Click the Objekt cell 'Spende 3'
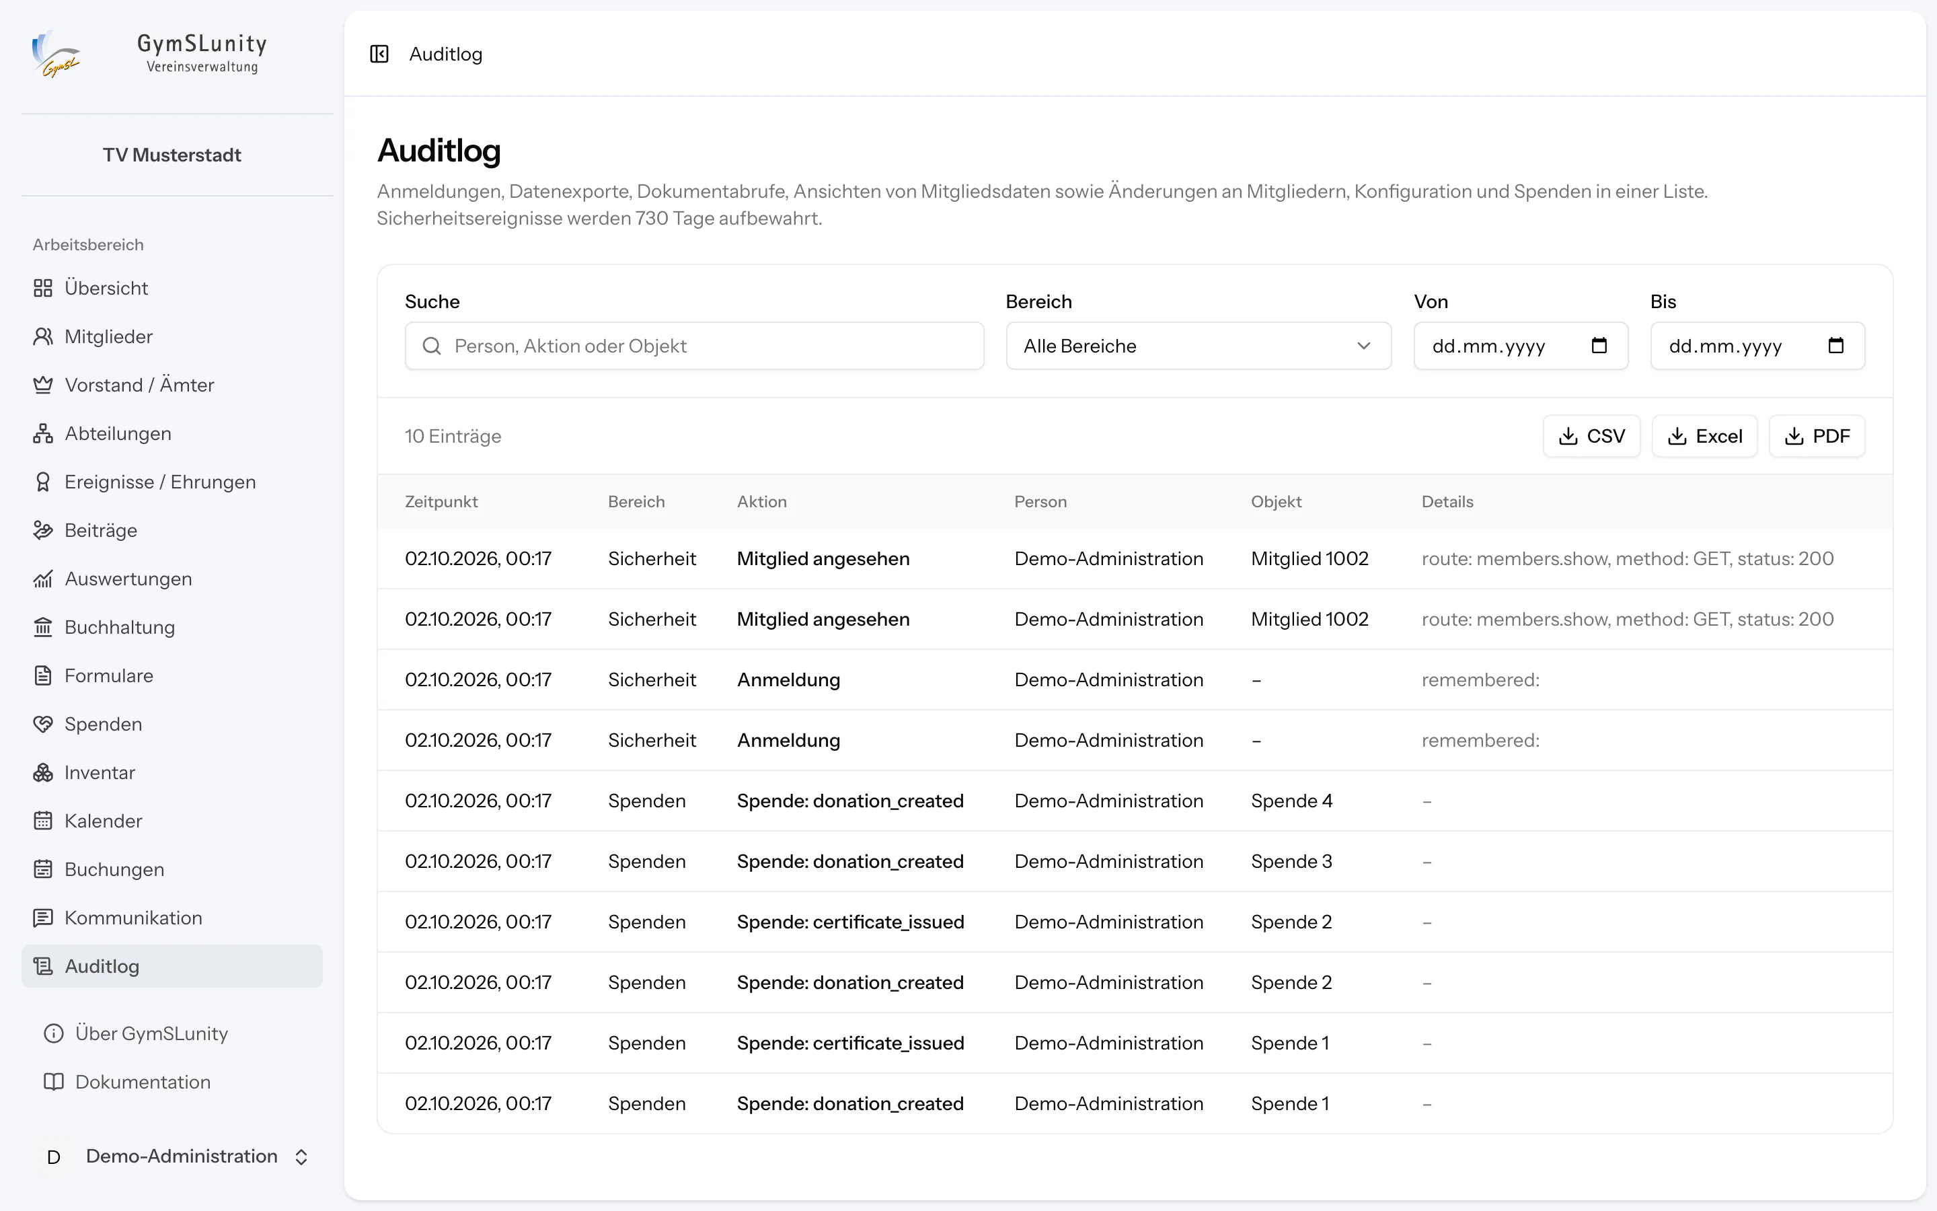 1292,861
